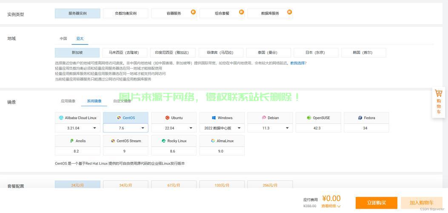Viewport: 448px width, 213px height.
Task: Choose 泰国（曼谷） region
Action: [x=268, y=52]
